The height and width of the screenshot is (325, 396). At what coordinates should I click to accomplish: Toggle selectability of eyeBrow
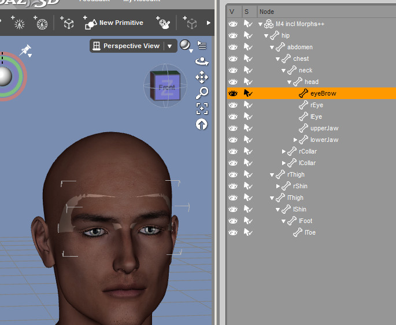point(248,93)
